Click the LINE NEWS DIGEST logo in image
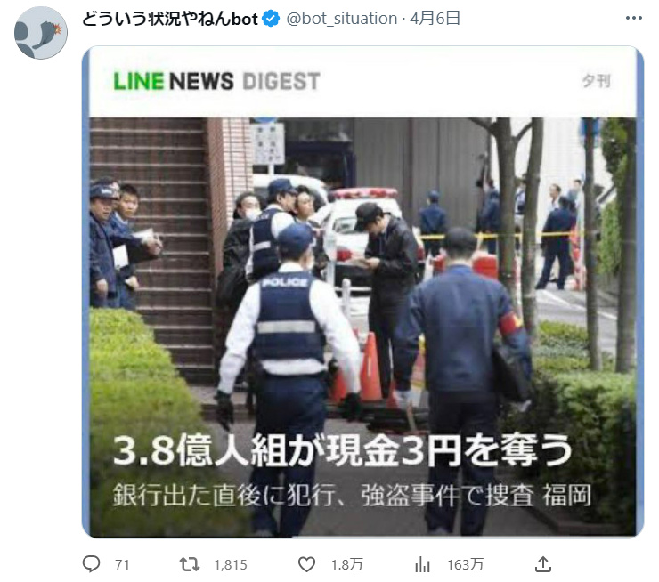 pos(217,81)
